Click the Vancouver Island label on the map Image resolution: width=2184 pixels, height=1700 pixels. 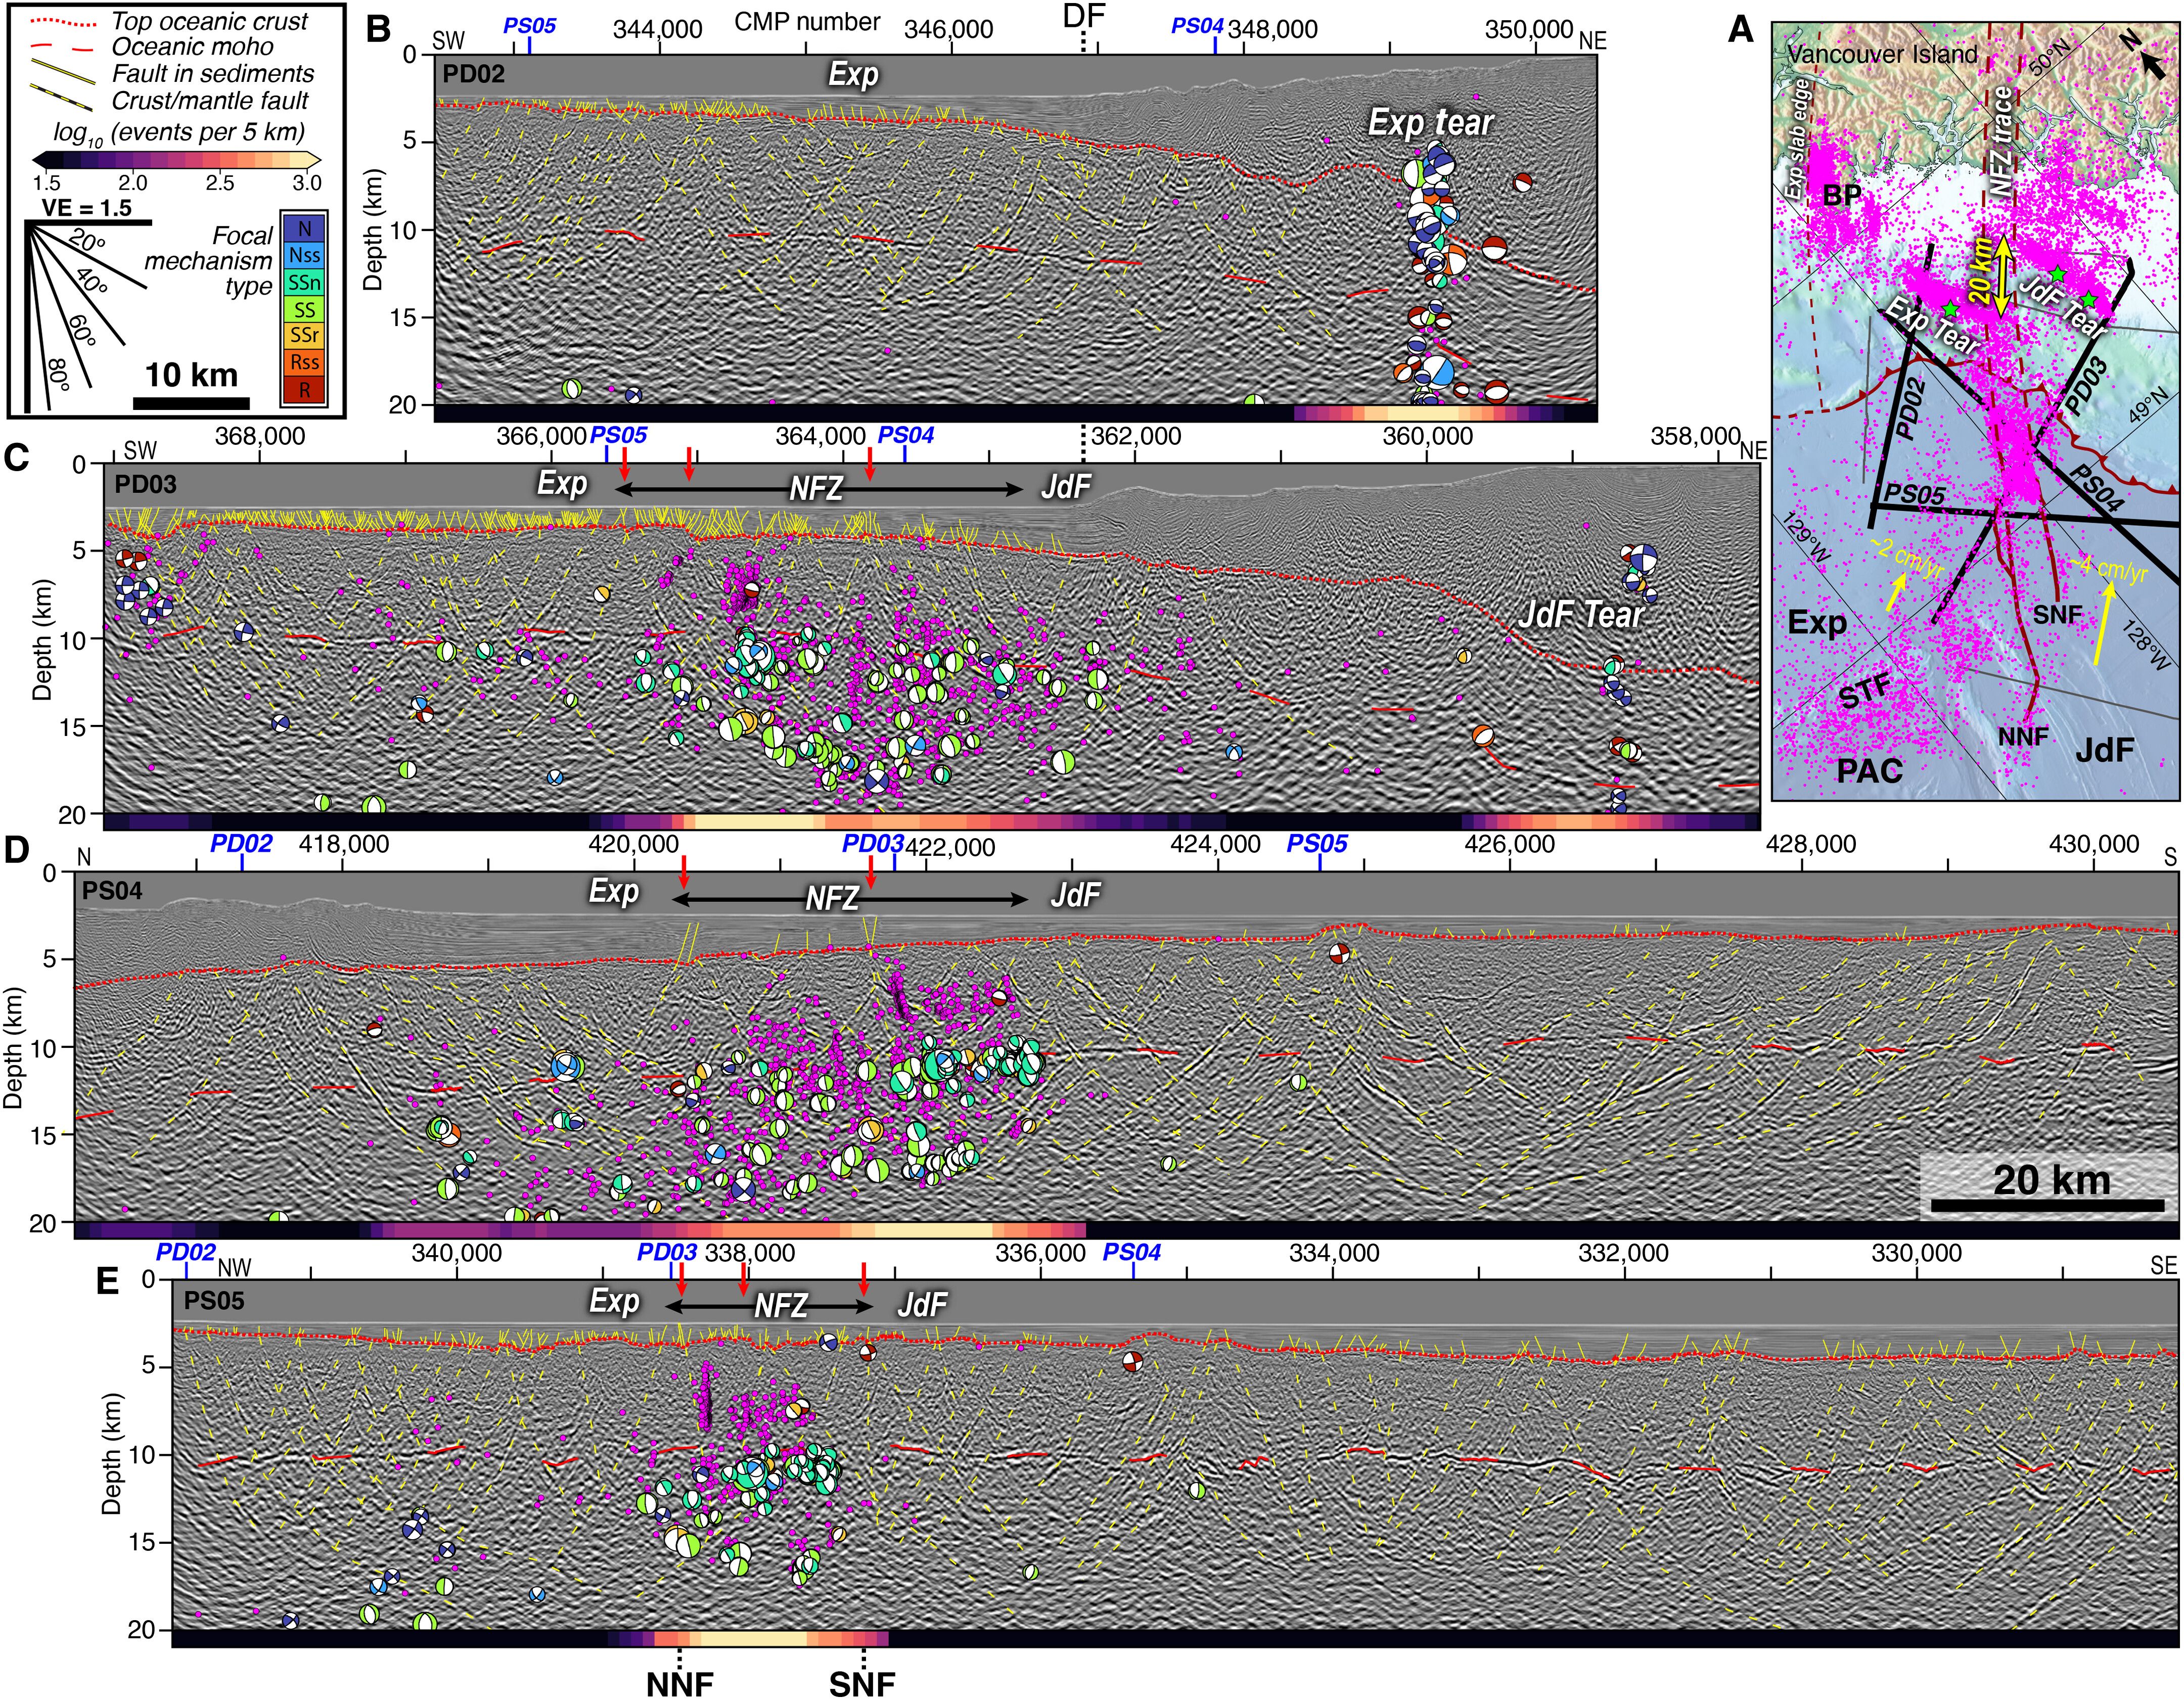coord(1882,54)
